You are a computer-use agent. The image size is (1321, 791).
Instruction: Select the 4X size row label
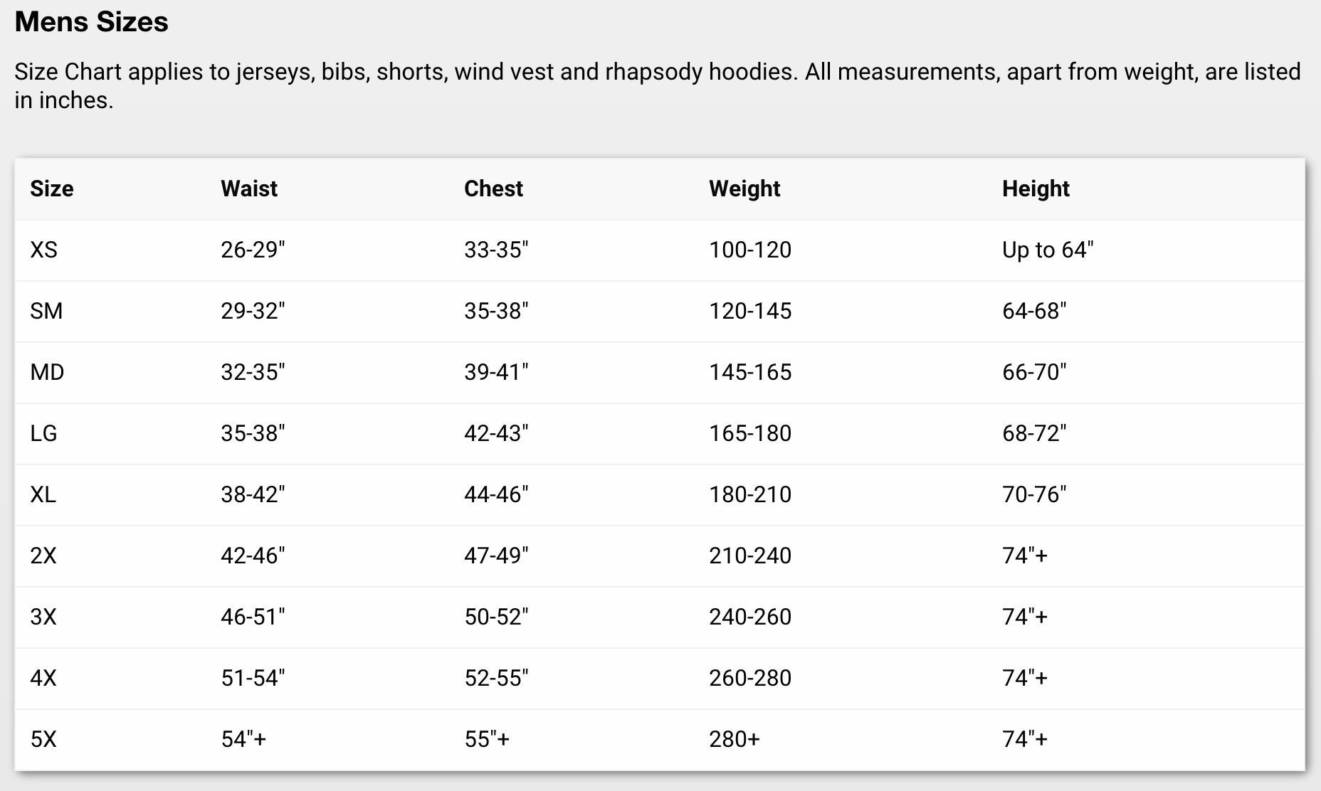point(43,678)
